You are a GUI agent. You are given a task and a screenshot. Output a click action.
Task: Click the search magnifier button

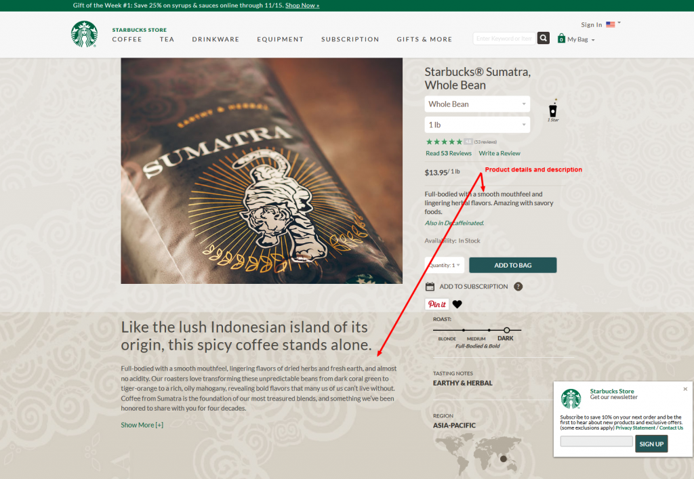[x=544, y=39]
